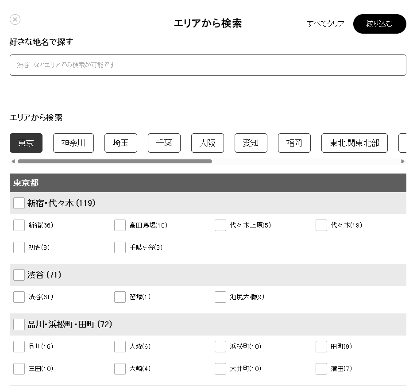This screenshot has width=417, height=386.
Task: Check the 田町(9) checkbox
Action: tap(321, 346)
